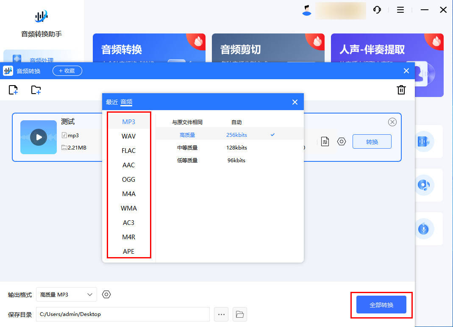Viewport: 453px width, 327px height.
Task: Click the trash delete-all icon
Action: 401,90
